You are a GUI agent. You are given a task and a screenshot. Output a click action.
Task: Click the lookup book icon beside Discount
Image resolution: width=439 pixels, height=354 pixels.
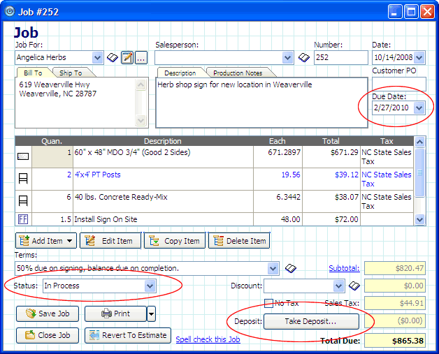[354, 286]
